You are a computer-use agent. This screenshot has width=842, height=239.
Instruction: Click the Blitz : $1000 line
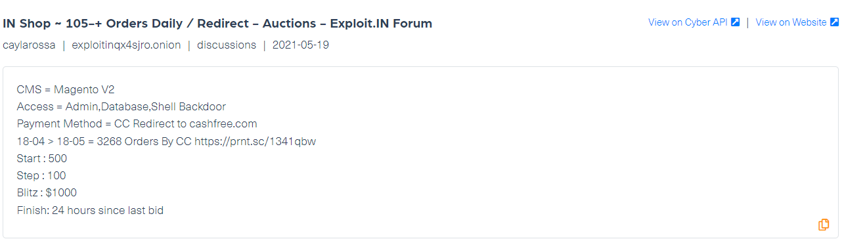(x=47, y=193)
